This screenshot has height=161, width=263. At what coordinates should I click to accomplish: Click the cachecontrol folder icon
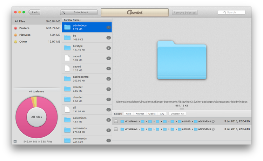pyautogui.click(x=67, y=79)
